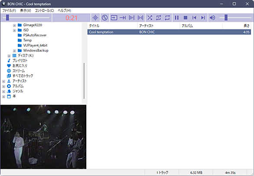Image resolution: width=254 pixels, height=176 pixels.
Task: Click the stop-after-track arrow icon
Action: [123, 18]
